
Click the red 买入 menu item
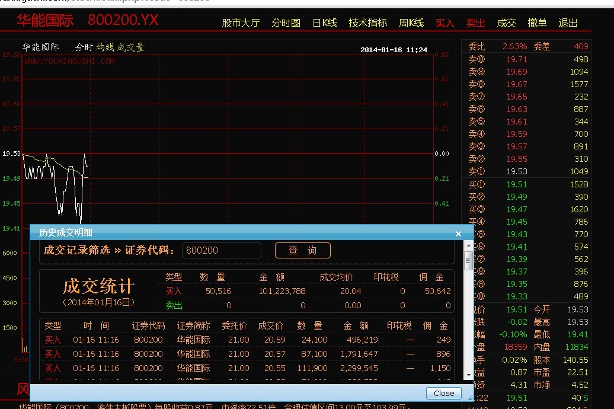[445, 23]
